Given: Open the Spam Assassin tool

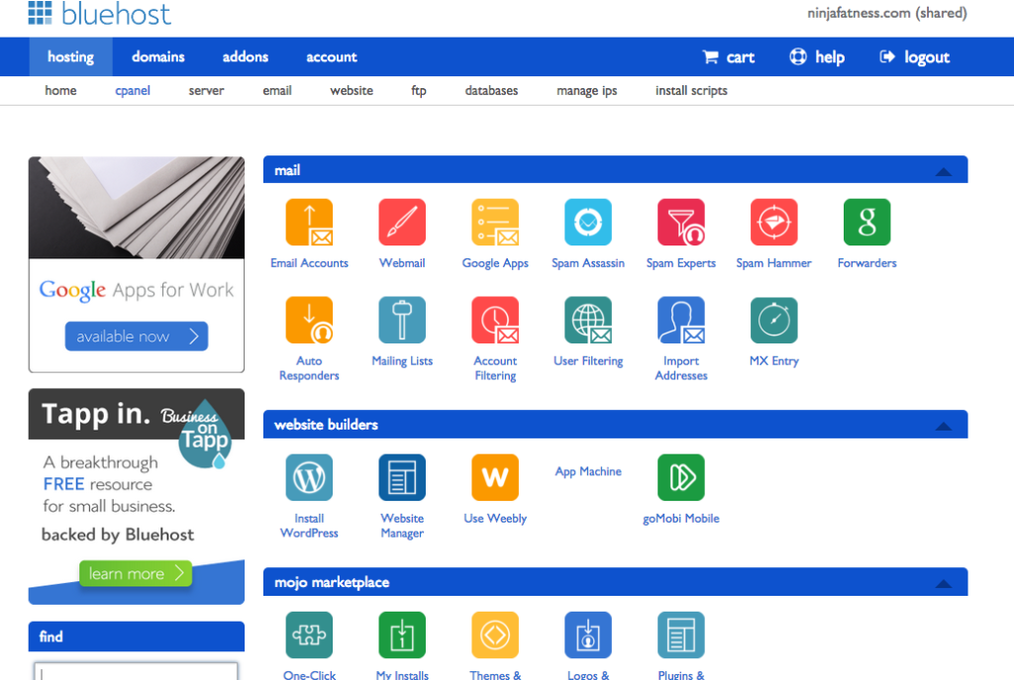Looking at the screenshot, I should (x=588, y=223).
